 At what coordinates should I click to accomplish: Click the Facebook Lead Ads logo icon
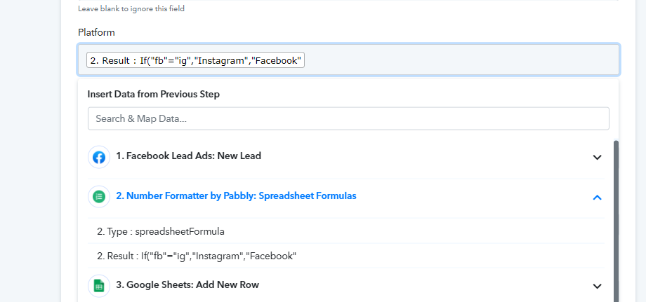click(x=99, y=157)
